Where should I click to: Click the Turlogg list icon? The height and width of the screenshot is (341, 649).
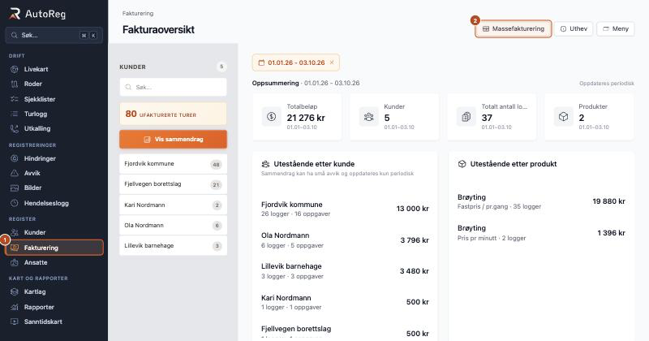point(15,114)
